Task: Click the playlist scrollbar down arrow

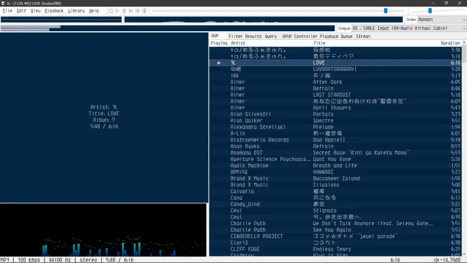Action: pyautogui.click(x=464, y=254)
